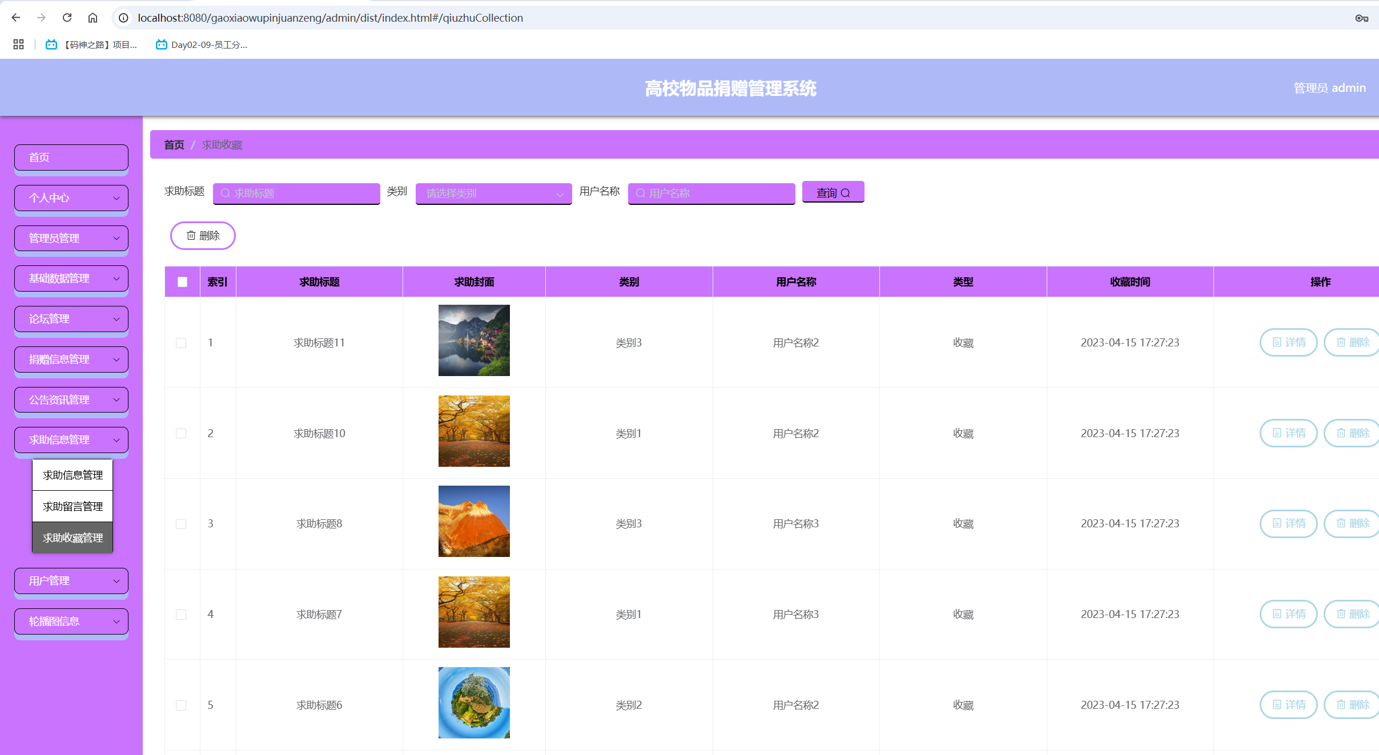Delete the 求助标题8 row
The width and height of the screenshot is (1379, 755).
coord(1352,523)
